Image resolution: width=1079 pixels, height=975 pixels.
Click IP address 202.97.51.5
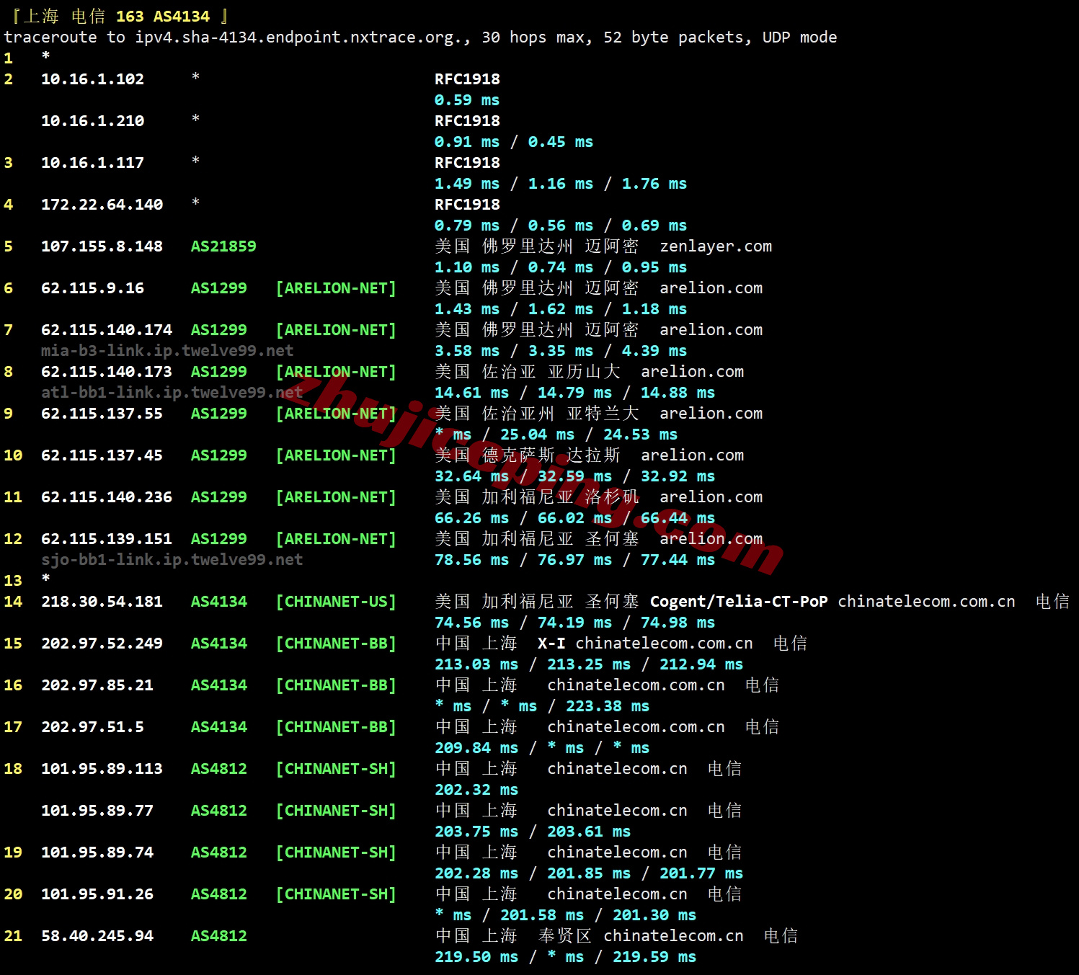tap(92, 727)
